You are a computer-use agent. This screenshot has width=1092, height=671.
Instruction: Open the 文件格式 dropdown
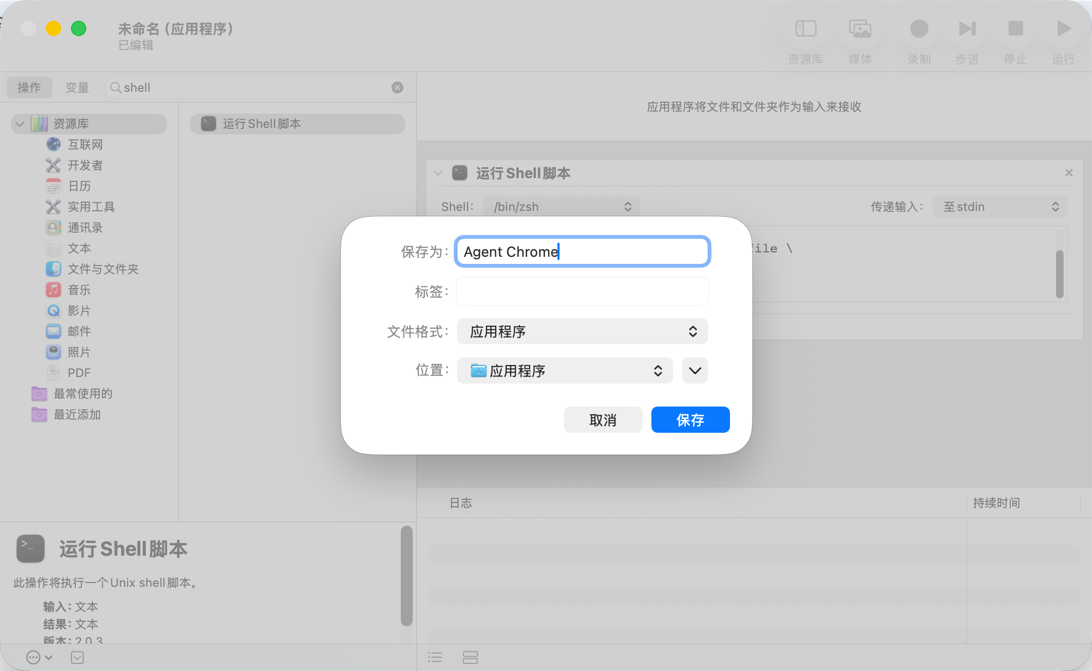click(582, 331)
